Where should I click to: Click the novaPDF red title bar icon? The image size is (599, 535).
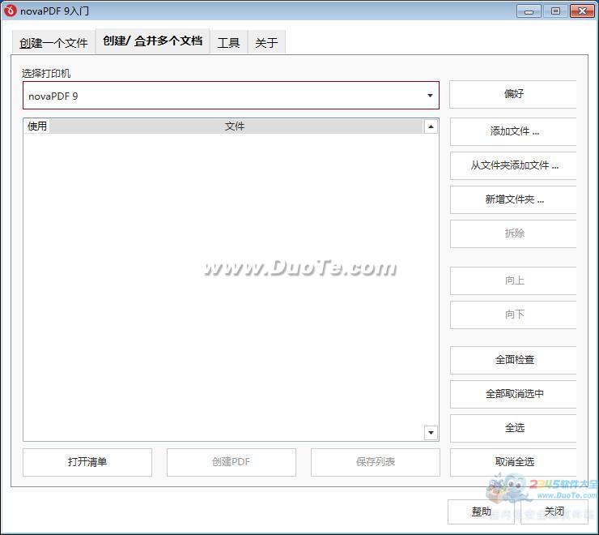pos(10,11)
